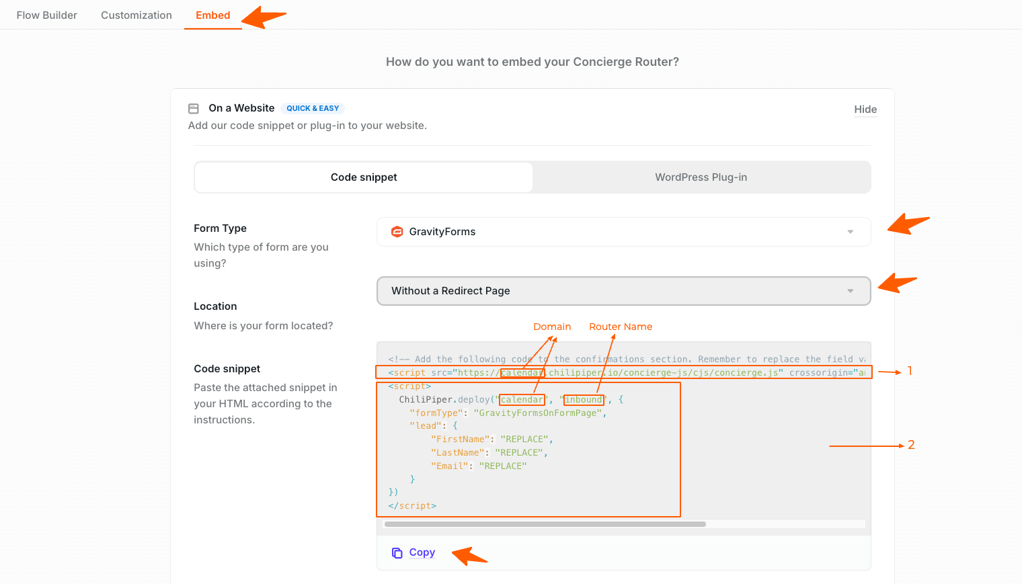Select the Code snippet option
Image resolution: width=1022 pixels, height=584 pixels.
[364, 177]
